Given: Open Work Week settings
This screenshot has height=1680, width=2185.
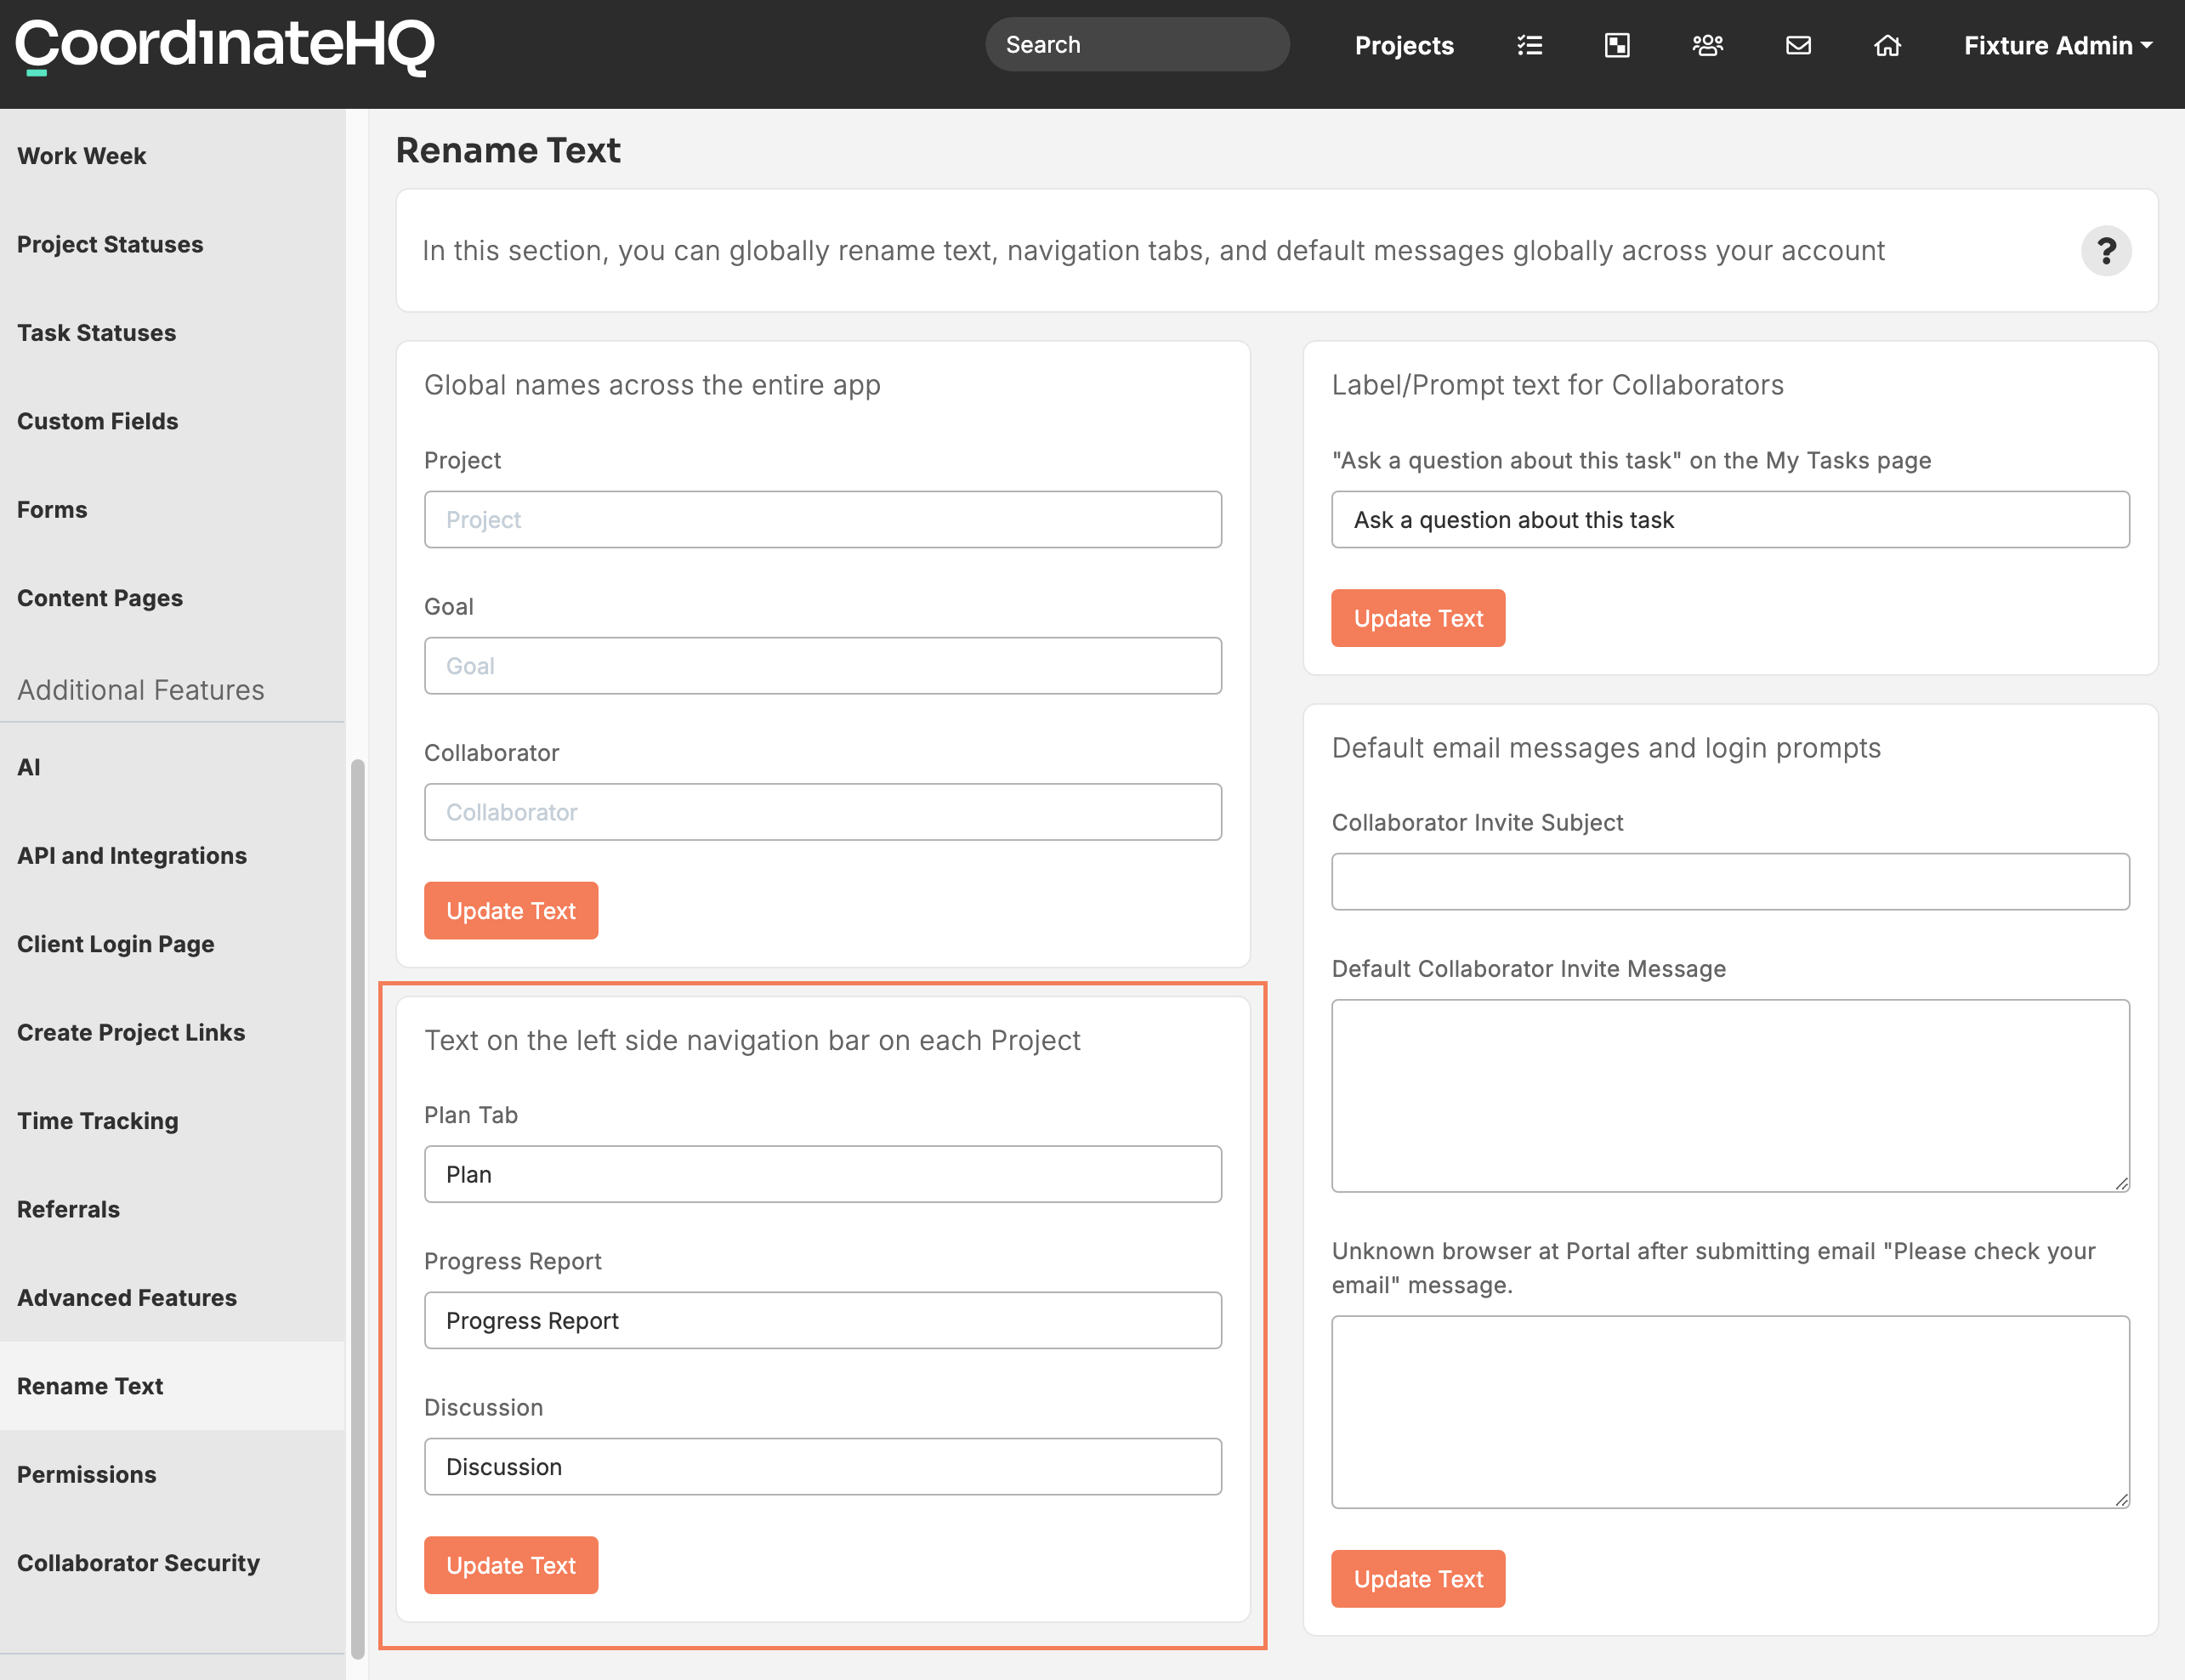Looking at the screenshot, I should [x=172, y=156].
